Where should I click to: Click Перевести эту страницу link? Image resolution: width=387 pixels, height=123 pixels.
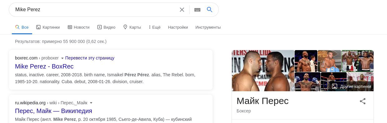click(90, 58)
